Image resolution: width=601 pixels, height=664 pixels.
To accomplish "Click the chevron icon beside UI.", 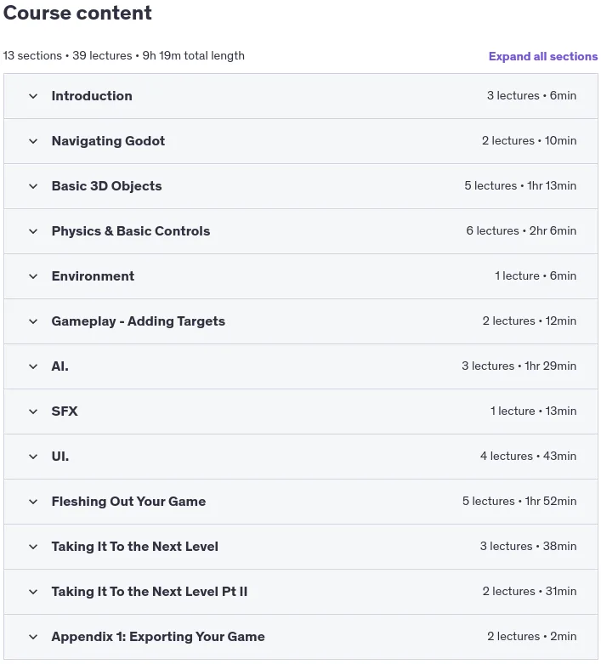I will tap(33, 457).
